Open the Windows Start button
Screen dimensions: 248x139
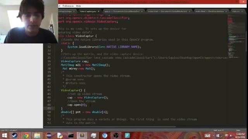coord(4,136)
